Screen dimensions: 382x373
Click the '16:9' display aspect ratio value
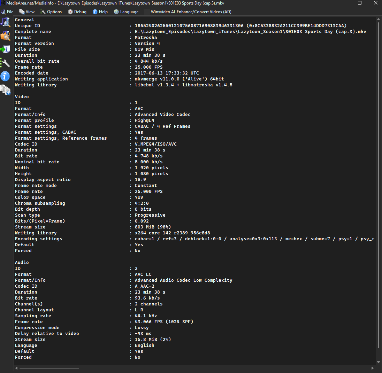[x=140, y=180]
